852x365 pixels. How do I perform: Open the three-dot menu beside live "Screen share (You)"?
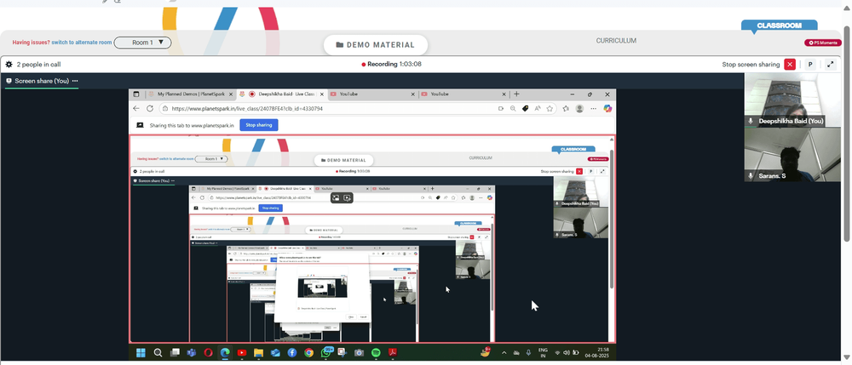pos(75,81)
